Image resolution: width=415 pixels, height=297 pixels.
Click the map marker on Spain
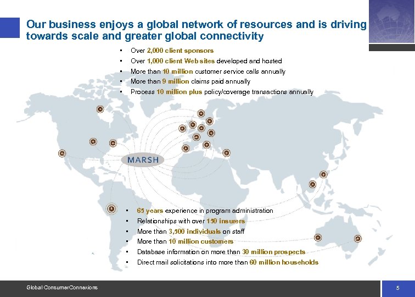point(186,148)
